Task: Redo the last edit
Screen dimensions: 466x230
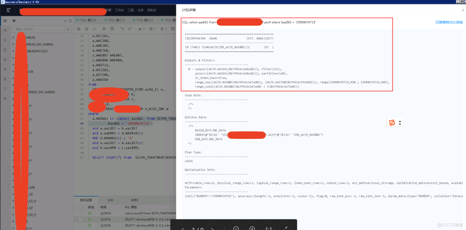Action: (130, 29)
